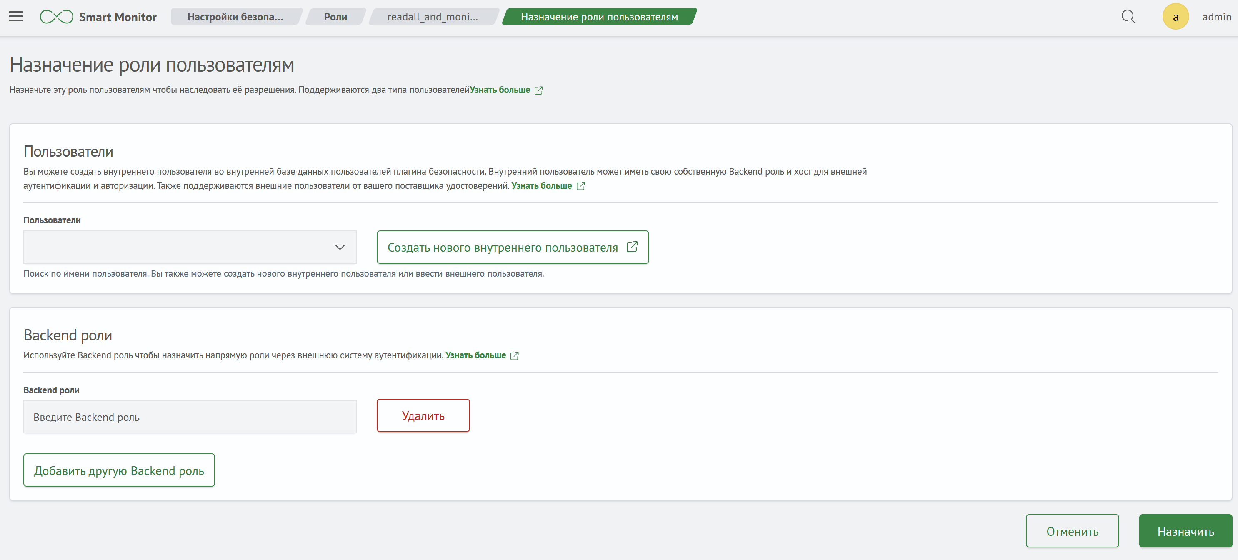The width and height of the screenshot is (1238, 560).
Task: Click external icon in Пользователи description
Action: tap(580, 186)
